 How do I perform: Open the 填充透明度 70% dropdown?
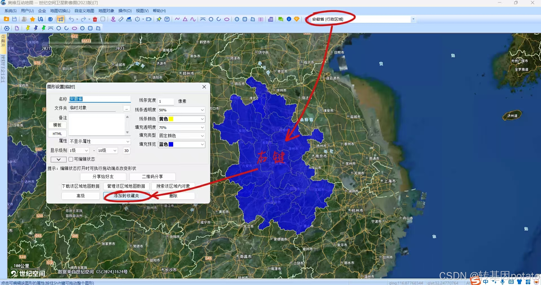pyautogui.click(x=181, y=127)
